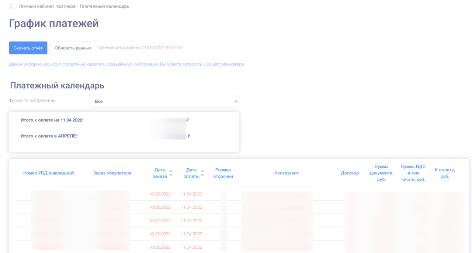Click the Сумма документа, руб. column header
Viewport: 472px width, 253px height.
[381, 173]
